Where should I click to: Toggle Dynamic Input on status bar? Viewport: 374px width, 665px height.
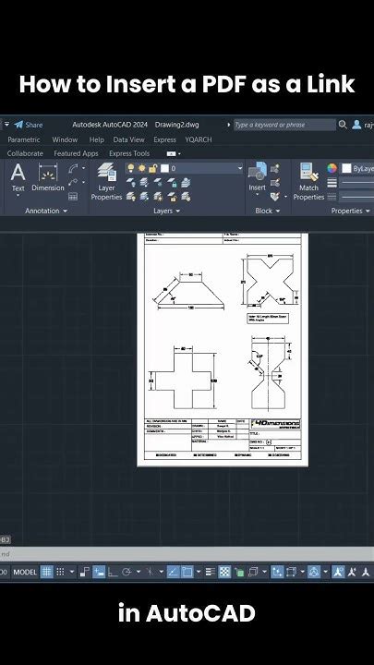99,572
